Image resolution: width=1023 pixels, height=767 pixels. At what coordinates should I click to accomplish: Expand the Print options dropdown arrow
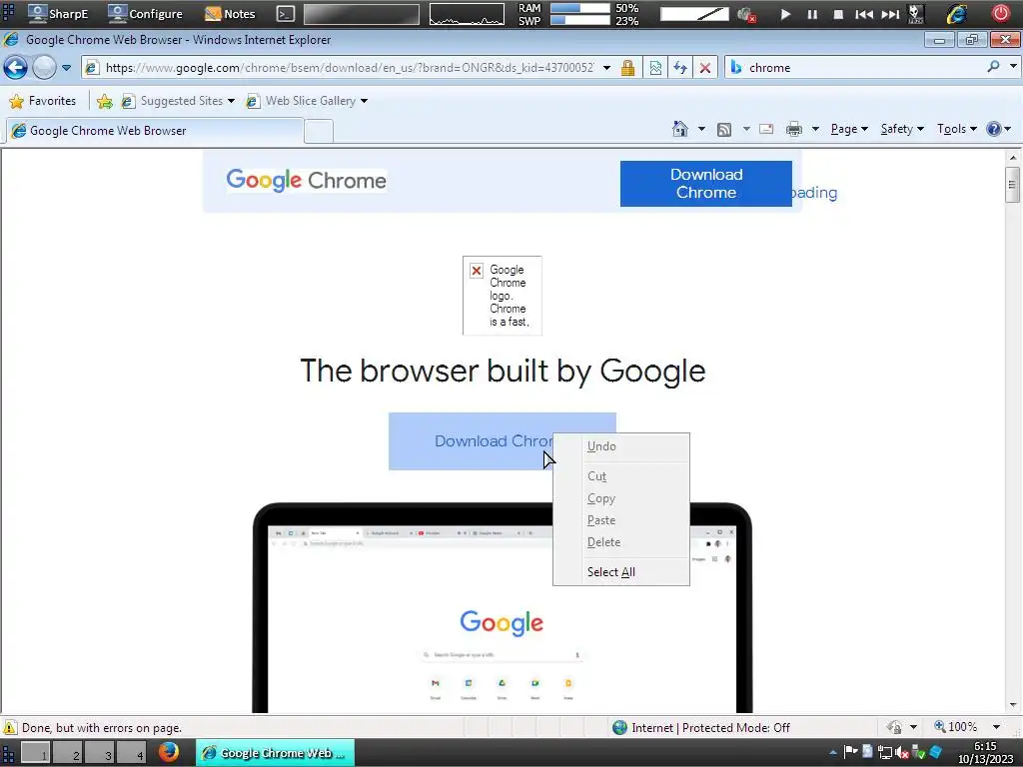[815, 129]
